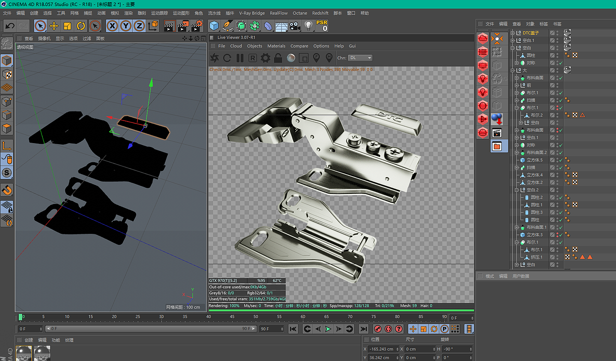Add a Light object from toolbar
Viewport: 616px width, 361px height.
click(309, 26)
